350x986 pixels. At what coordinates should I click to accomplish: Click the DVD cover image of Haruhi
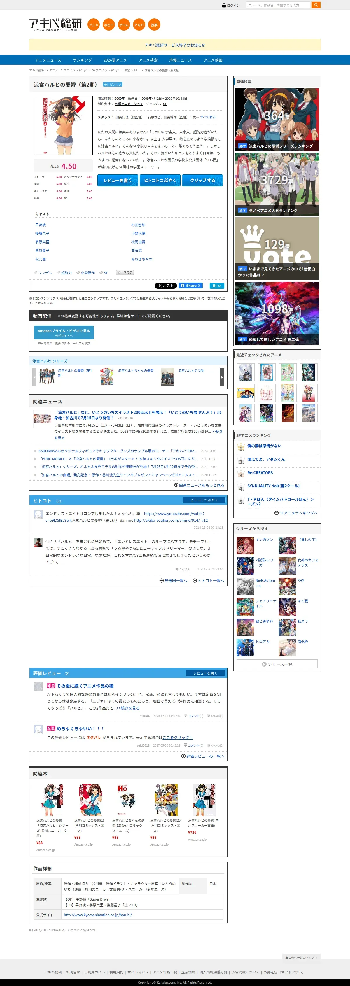coord(63,125)
